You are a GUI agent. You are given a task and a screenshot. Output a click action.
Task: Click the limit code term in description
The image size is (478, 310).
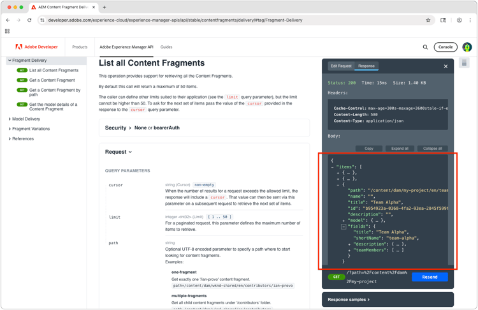tap(232, 97)
